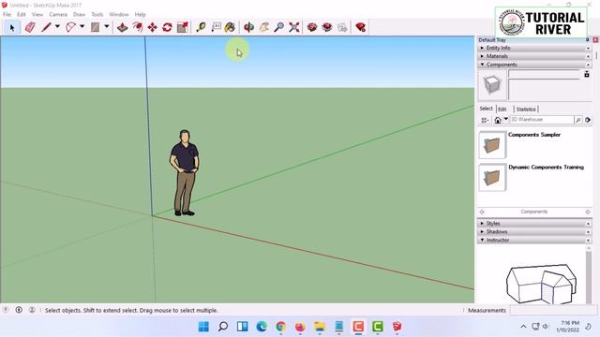Activate the Rotate tool
This screenshot has height=337, width=600.
click(x=167, y=27)
